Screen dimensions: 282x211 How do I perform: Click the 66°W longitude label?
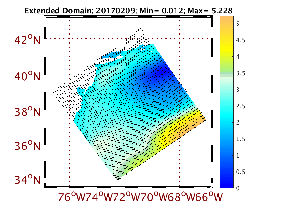(x=209, y=197)
